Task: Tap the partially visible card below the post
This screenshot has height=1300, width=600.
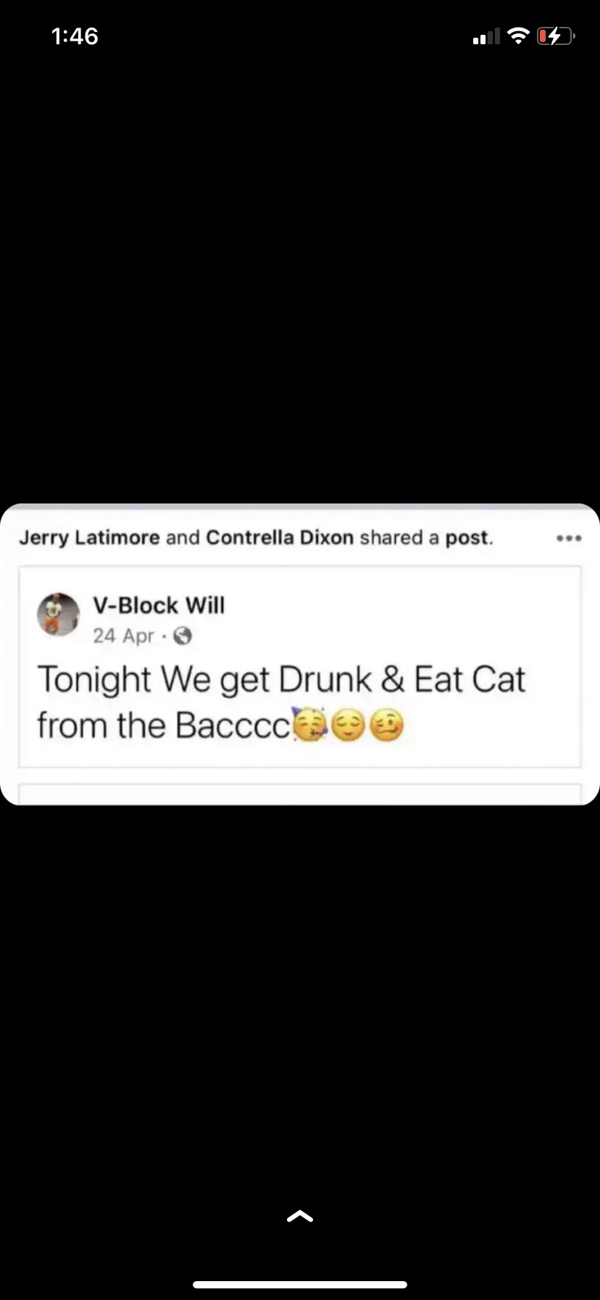Action: 300,793
